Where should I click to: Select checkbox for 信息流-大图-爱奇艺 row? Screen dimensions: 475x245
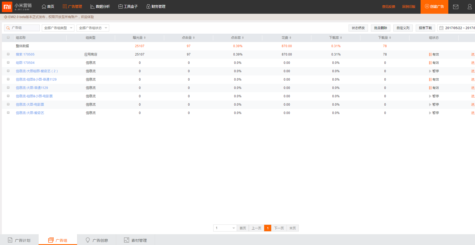tap(8, 113)
